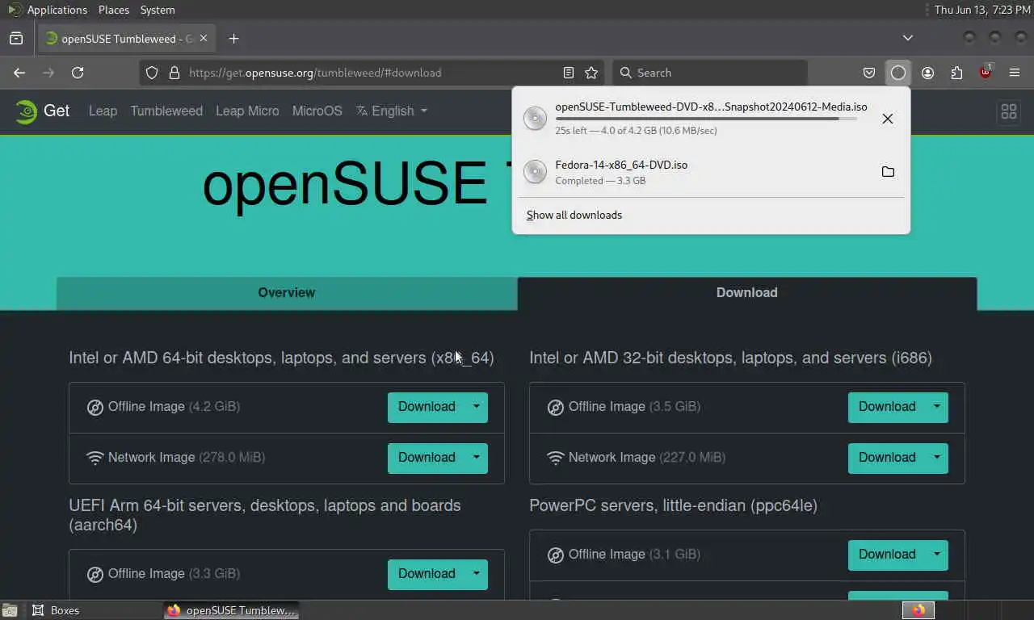Open the shield tracking protection icon
This screenshot has width=1034, height=620.
[152, 73]
